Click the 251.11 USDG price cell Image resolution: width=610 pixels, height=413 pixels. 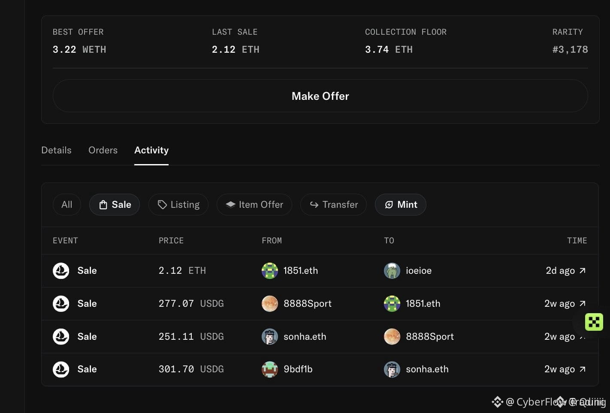coord(191,337)
